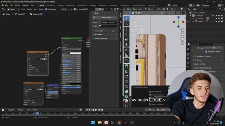Click the current frame 45 marker
Screen dimensions: 225x126
[37, 113]
